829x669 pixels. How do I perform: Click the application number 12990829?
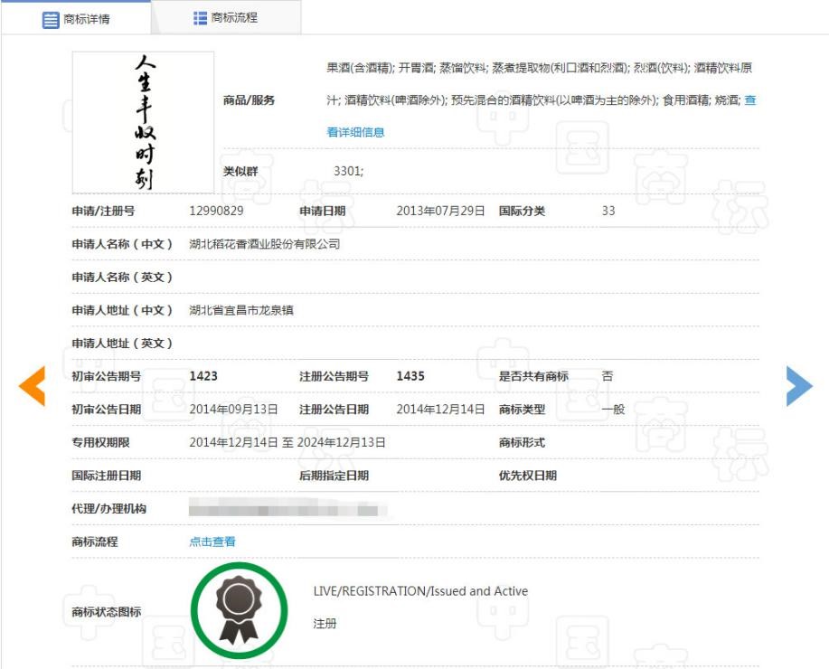tap(216, 211)
